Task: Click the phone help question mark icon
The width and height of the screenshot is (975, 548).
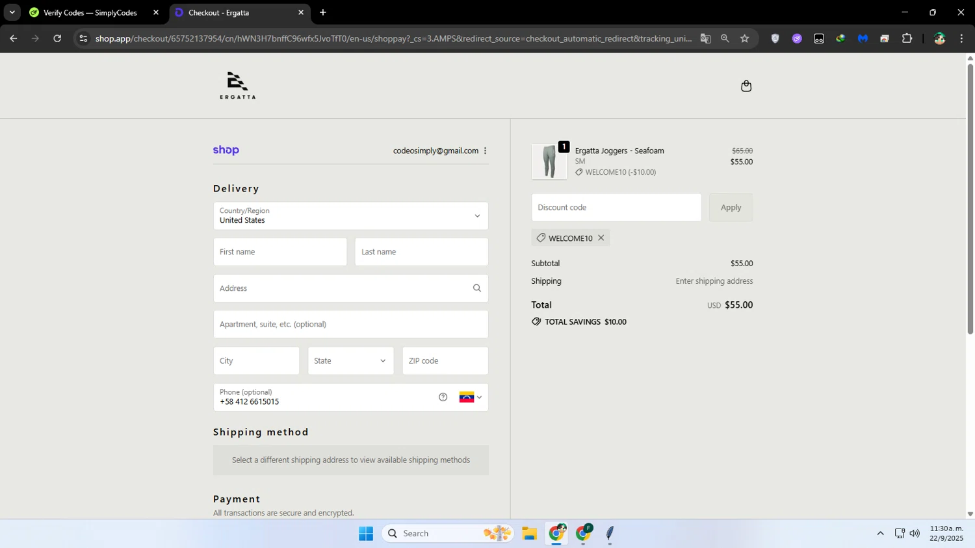Action: coord(443,397)
